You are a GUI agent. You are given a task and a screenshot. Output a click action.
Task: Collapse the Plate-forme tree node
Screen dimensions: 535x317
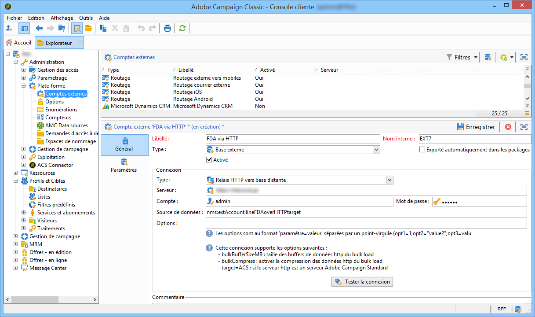(24, 86)
